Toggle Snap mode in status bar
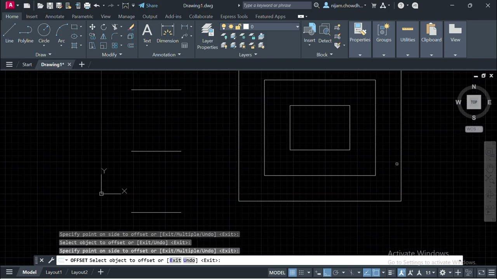 point(301,272)
